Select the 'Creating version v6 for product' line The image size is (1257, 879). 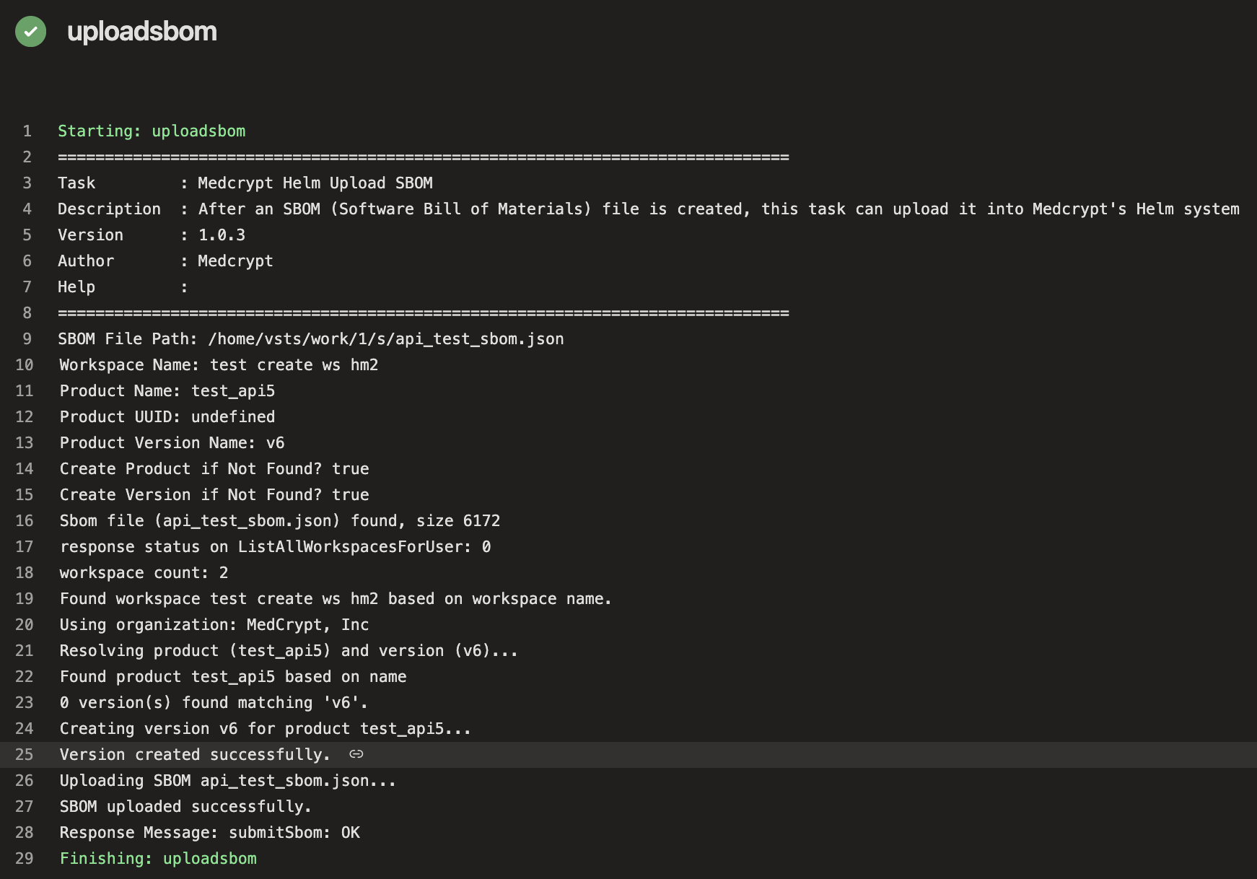pyautogui.click(x=265, y=728)
